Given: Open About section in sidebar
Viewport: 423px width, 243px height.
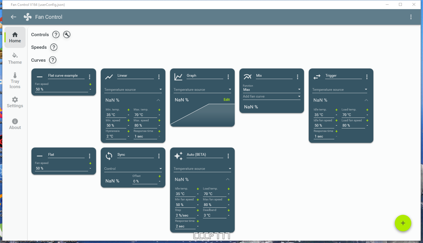Looking at the screenshot, I should coord(15,124).
